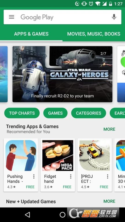The height and width of the screenshot is (222, 125).
Task: Open the Top Charts chip
Action: [22, 113]
